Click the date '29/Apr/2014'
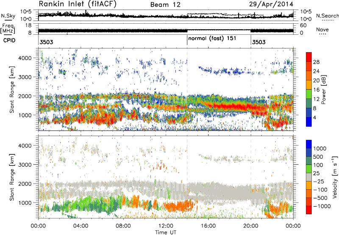This screenshot has height=235, width=339. click(271, 4)
